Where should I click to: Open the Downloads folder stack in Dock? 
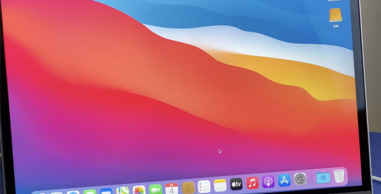(x=323, y=178)
